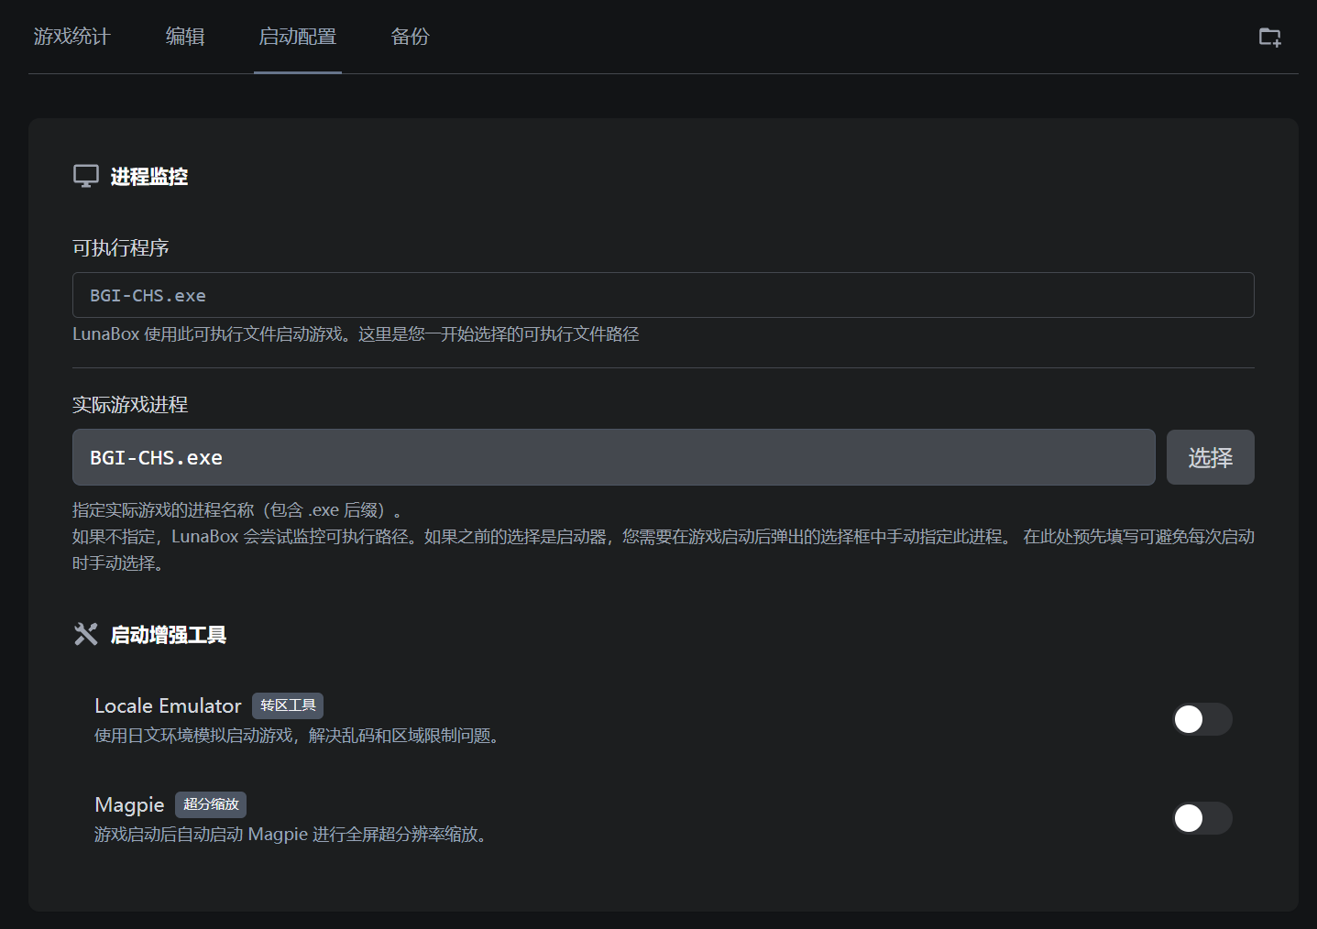Click the 超分缩放 badge next to Magpie
This screenshot has width=1317, height=929.
coord(210,804)
